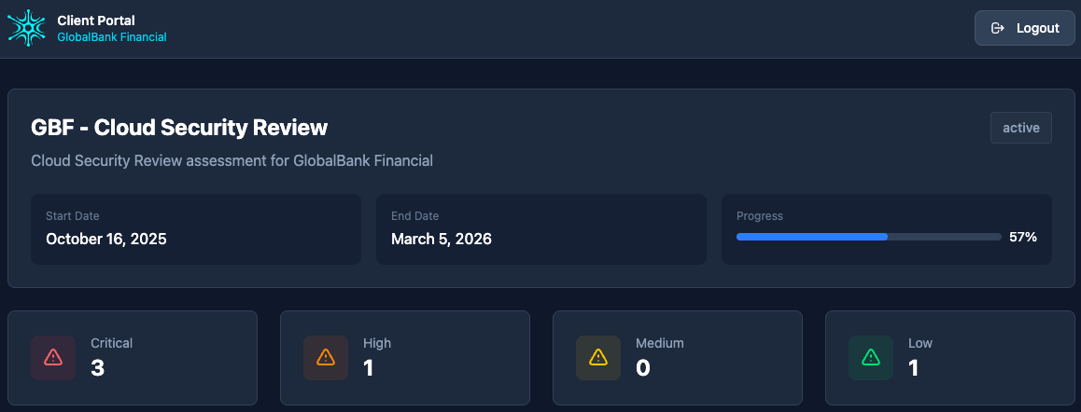Click the GBF - Cloud Security Review title
The height and width of the screenshot is (412, 1081).
click(179, 128)
